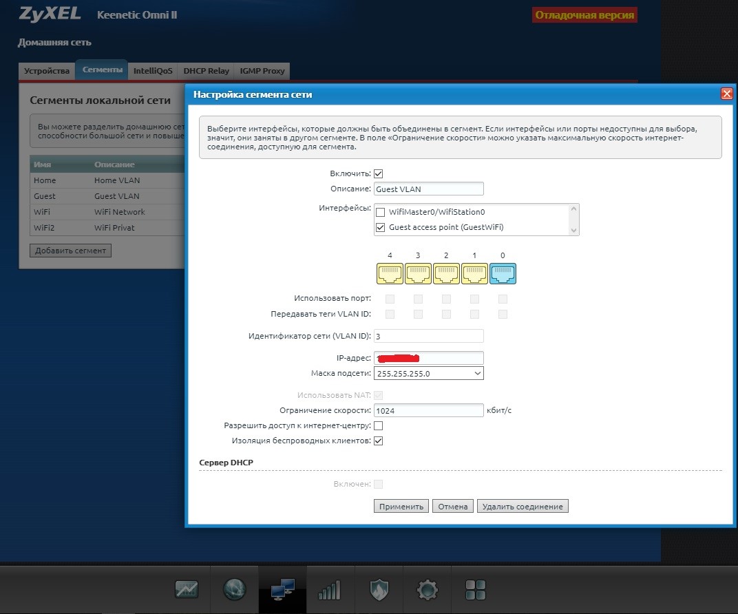Open the security shield icon
The image size is (738, 614).
[x=379, y=589]
